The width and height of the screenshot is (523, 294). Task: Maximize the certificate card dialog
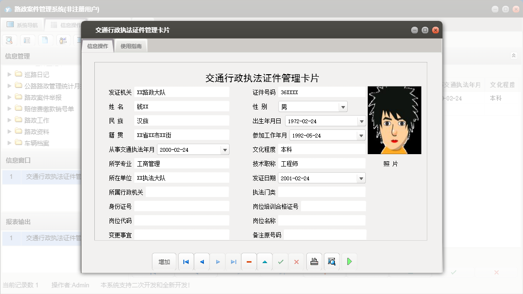(x=425, y=30)
